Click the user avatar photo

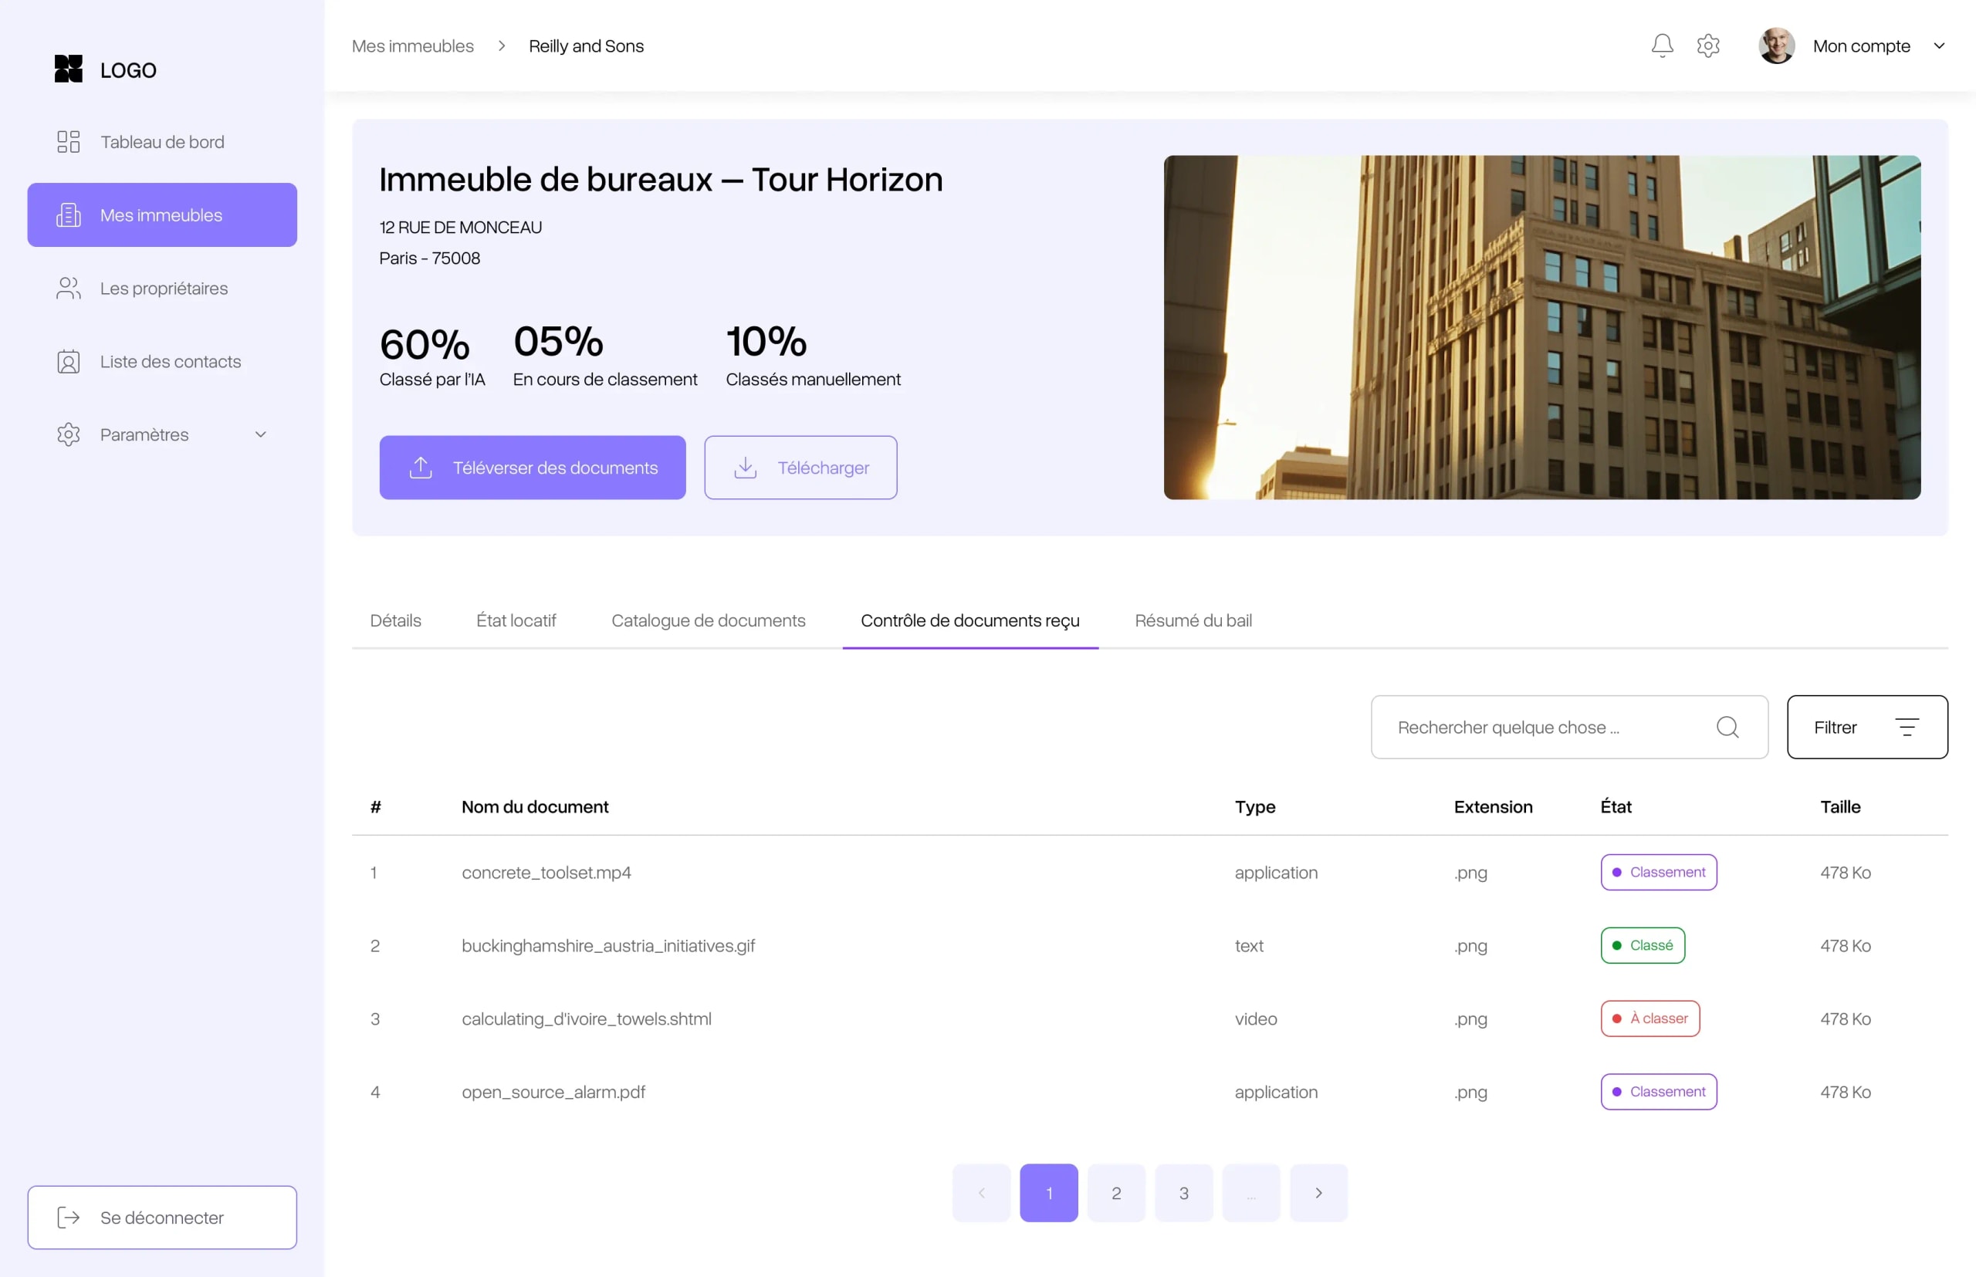[1776, 46]
